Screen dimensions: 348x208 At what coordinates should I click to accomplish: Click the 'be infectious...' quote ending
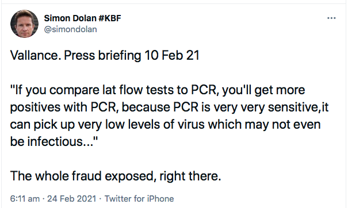(x=53, y=141)
